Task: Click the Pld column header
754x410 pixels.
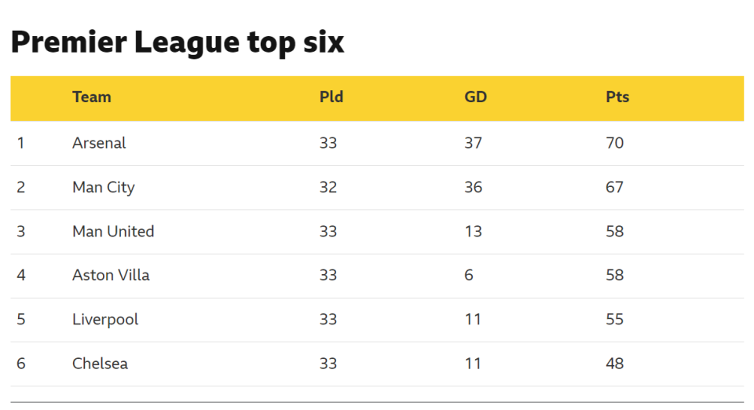Action: tap(331, 97)
